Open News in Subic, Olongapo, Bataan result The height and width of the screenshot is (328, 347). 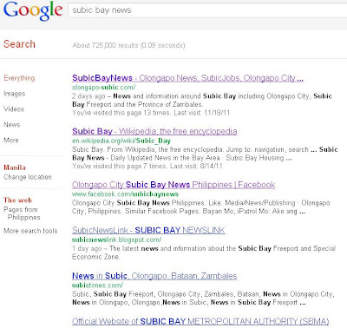tap(154, 276)
